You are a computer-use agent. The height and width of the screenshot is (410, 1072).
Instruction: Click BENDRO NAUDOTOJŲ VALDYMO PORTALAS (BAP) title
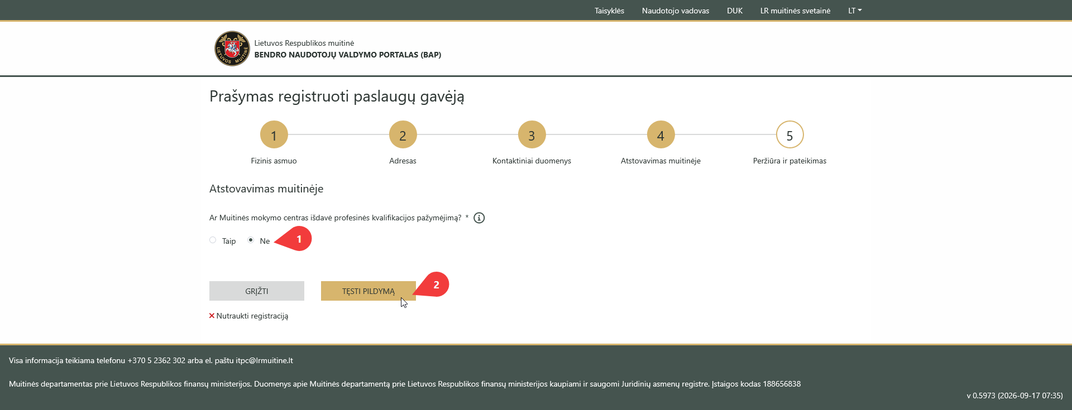pos(348,55)
